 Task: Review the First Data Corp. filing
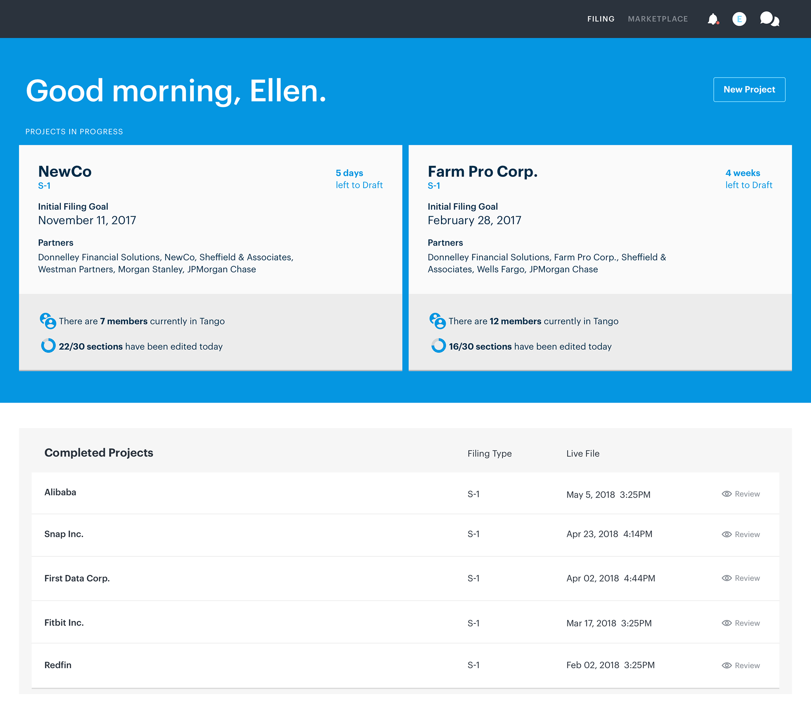pyautogui.click(x=746, y=578)
